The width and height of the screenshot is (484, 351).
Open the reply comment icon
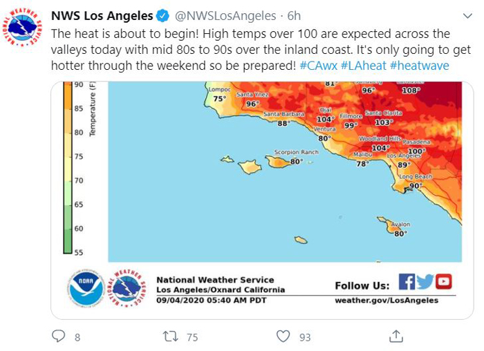pyautogui.click(x=58, y=336)
